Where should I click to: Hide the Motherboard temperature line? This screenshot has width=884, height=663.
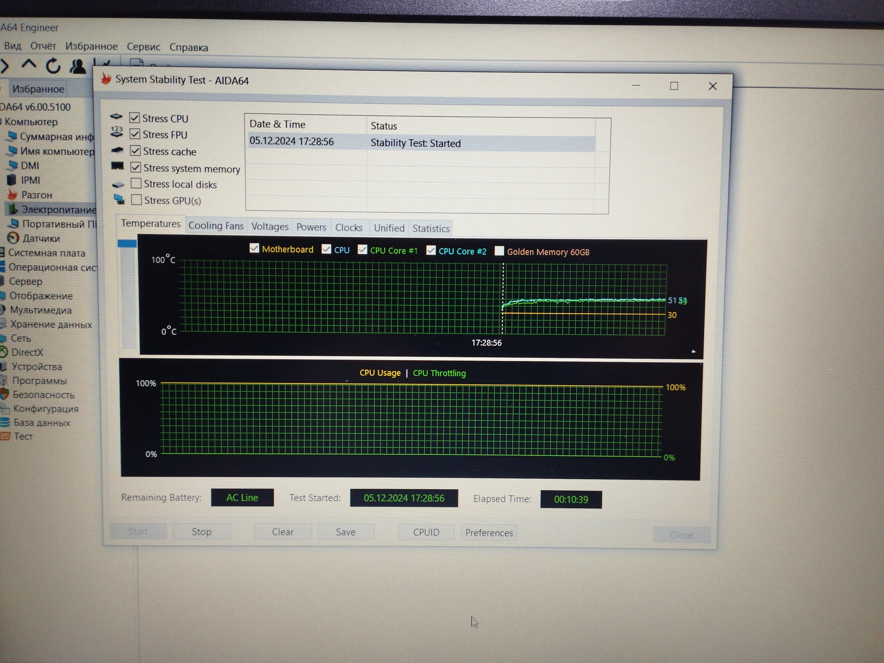pos(254,248)
